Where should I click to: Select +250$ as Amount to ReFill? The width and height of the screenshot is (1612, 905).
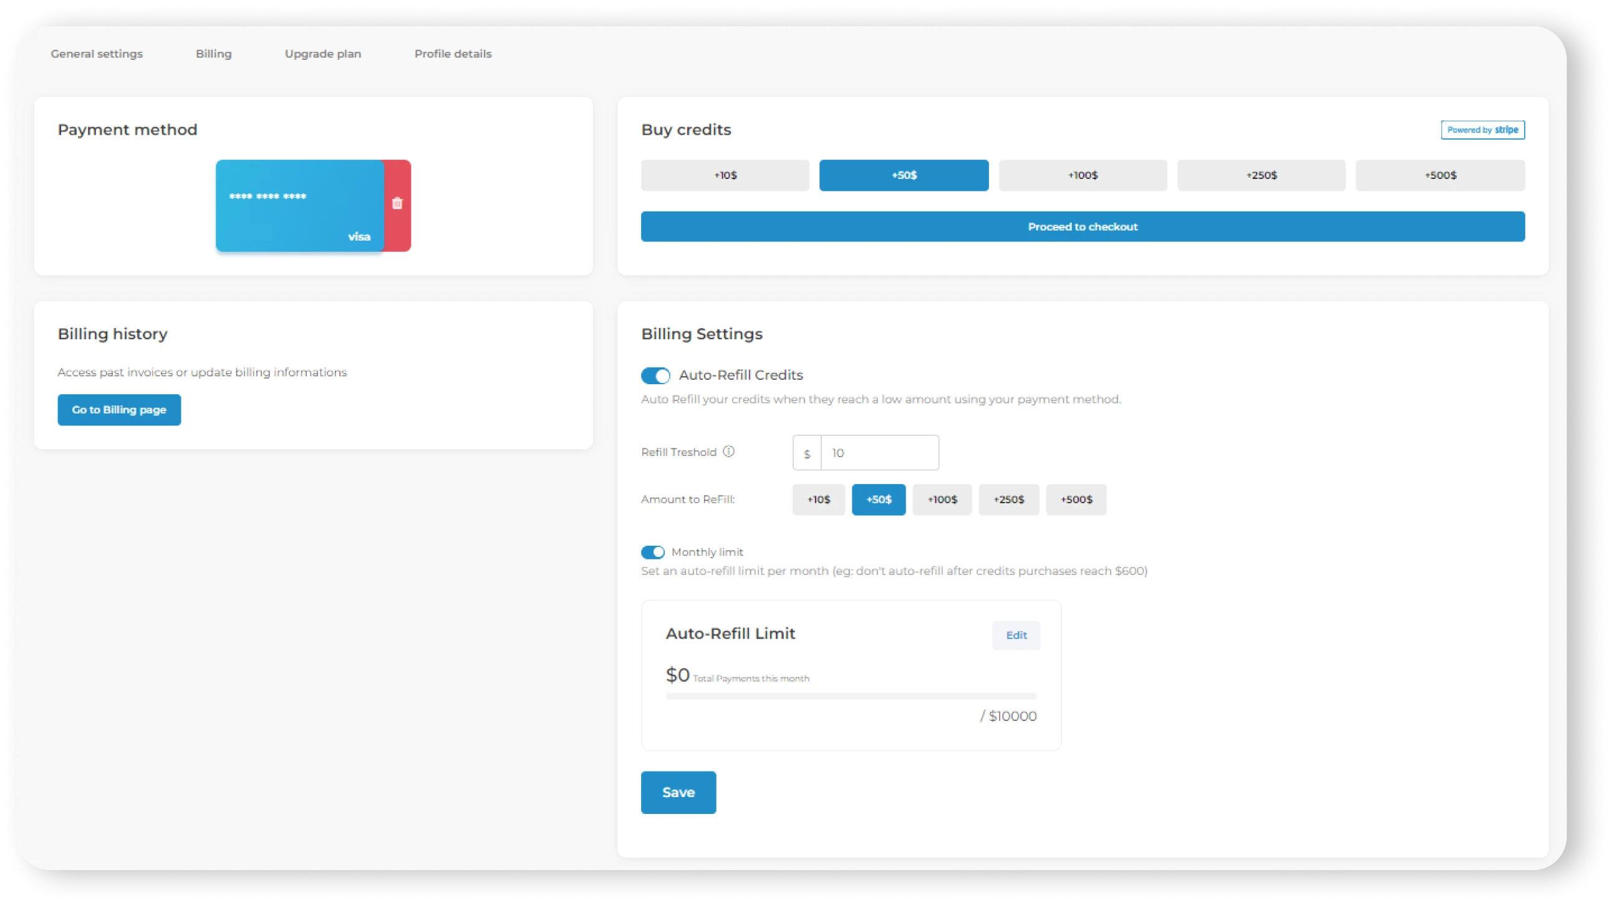pos(1008,500)
